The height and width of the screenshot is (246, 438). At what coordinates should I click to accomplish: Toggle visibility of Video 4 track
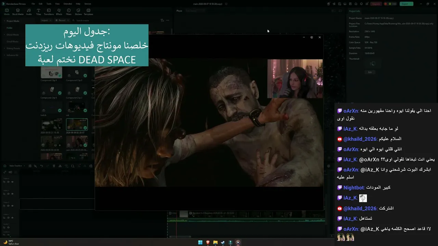(x=12, y=182)
